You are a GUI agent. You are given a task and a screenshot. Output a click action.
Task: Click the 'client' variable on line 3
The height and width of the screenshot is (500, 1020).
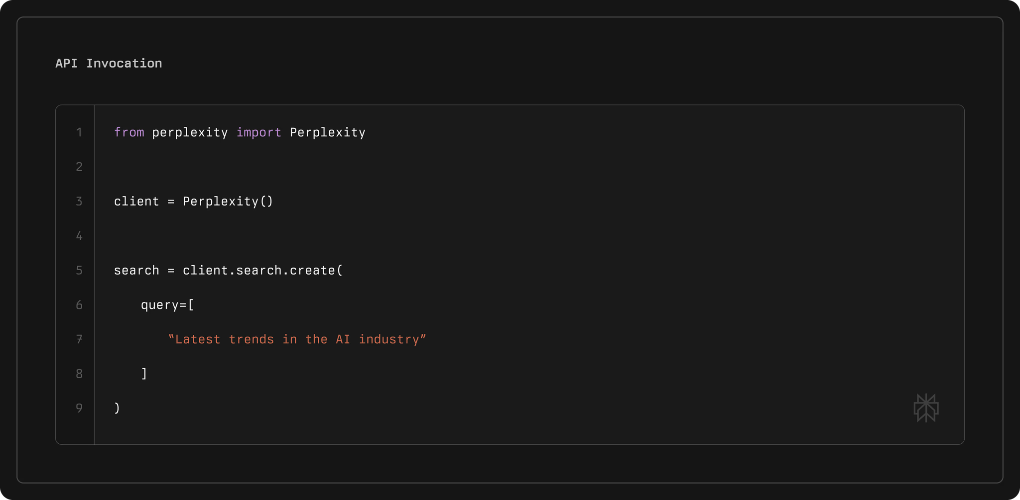(x=136, y=201)
